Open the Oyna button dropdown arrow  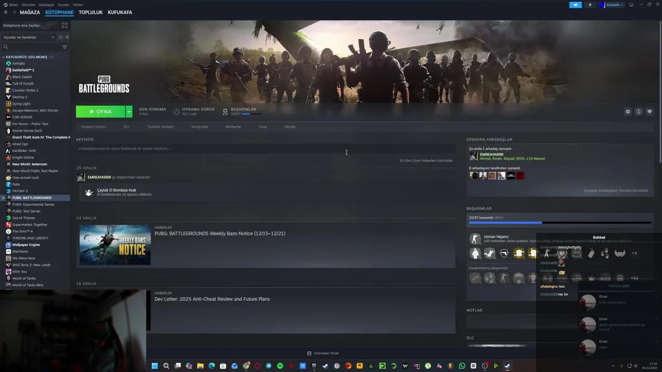(x=129, y=112)
